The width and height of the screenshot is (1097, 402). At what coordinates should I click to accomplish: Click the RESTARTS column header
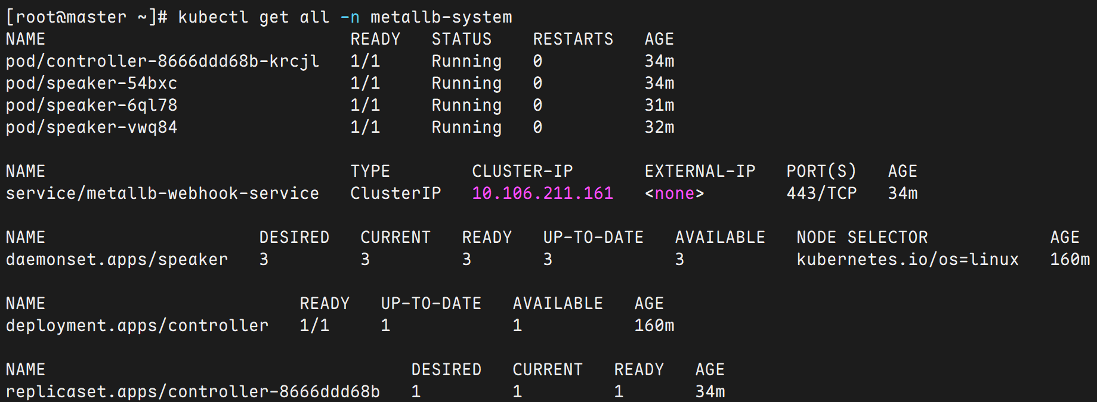click(573, 39)
